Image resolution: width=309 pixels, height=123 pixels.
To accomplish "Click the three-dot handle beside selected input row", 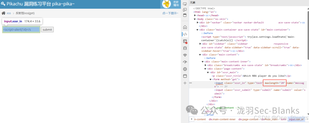I will tap(190, 83).
